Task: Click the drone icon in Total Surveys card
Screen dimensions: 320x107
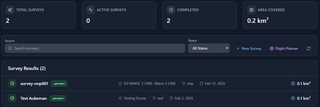Action: coord(10,10)
